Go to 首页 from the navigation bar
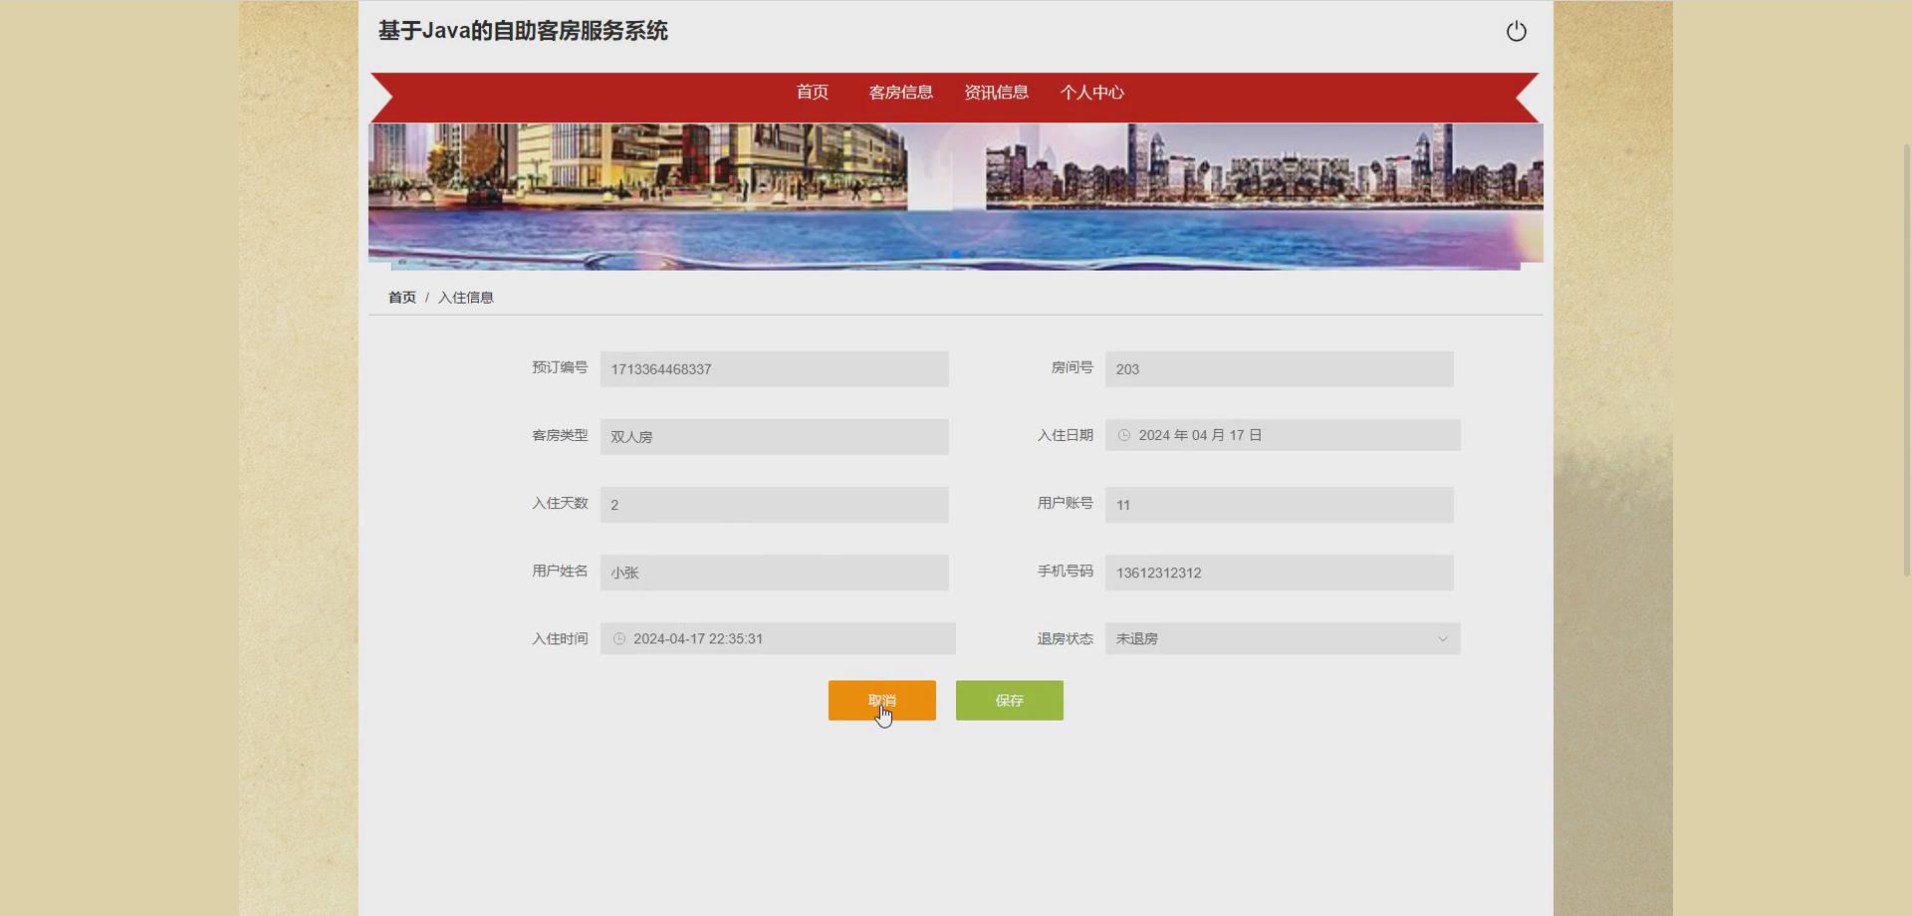This screenshot has width=1912, height=916. [812, 92]
